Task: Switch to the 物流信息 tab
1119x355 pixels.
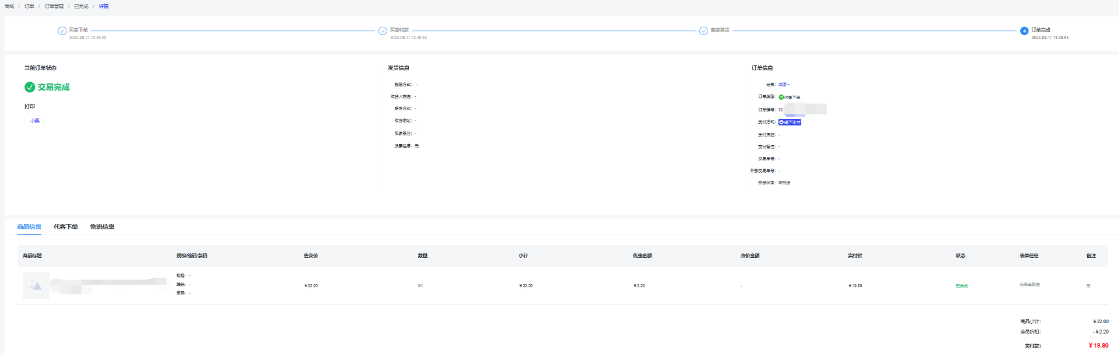Action: pos(102,227)
